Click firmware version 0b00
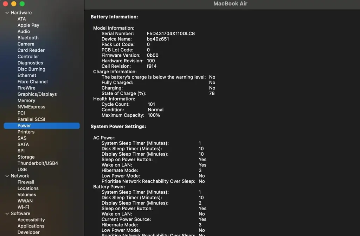Image resolution: width=360 pixels, height=236 pixels. tap(153, 55)
